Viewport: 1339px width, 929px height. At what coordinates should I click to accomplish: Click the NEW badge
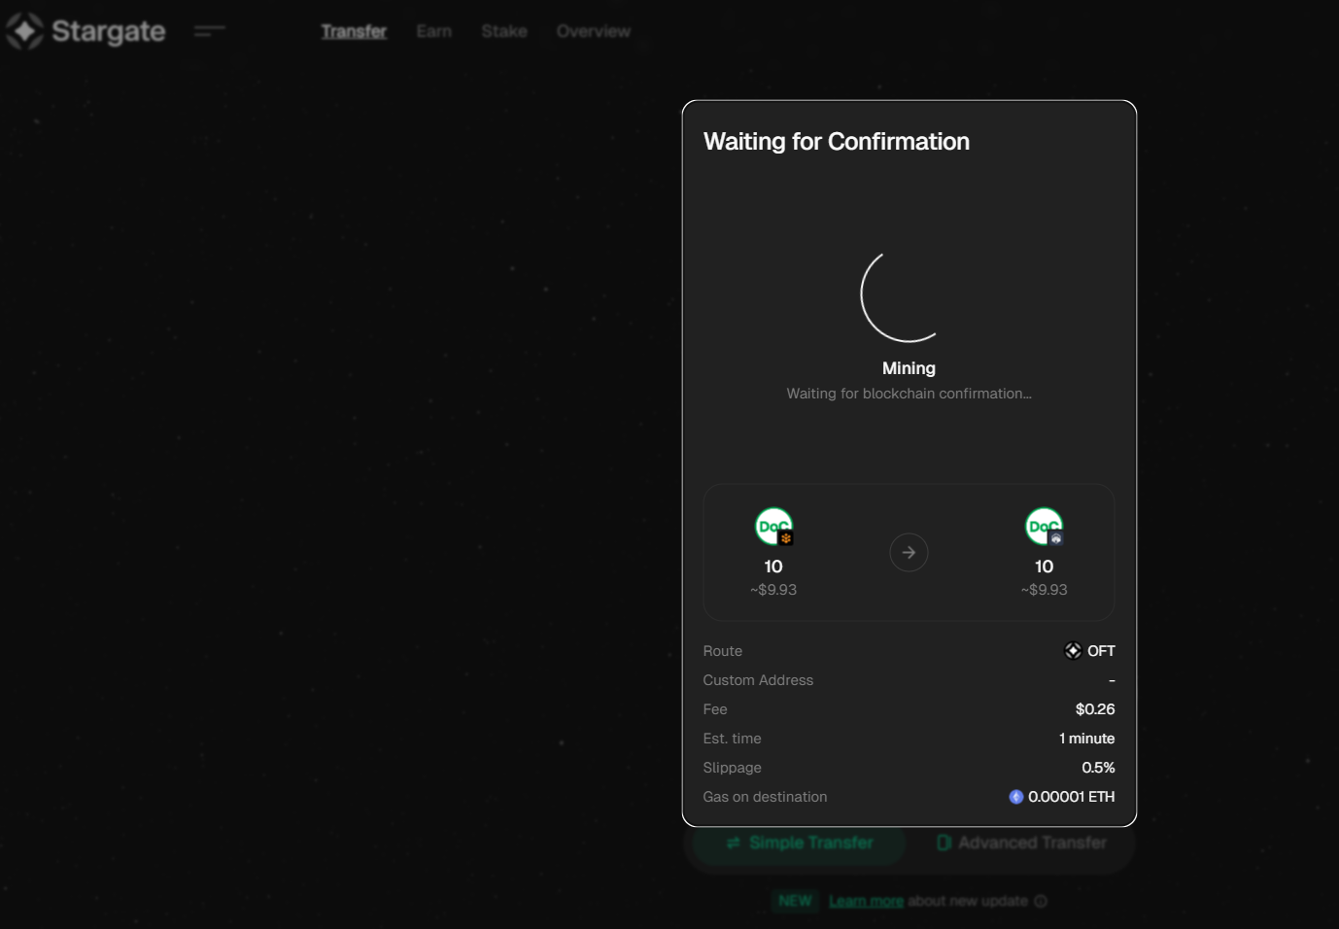coord(795,901)
